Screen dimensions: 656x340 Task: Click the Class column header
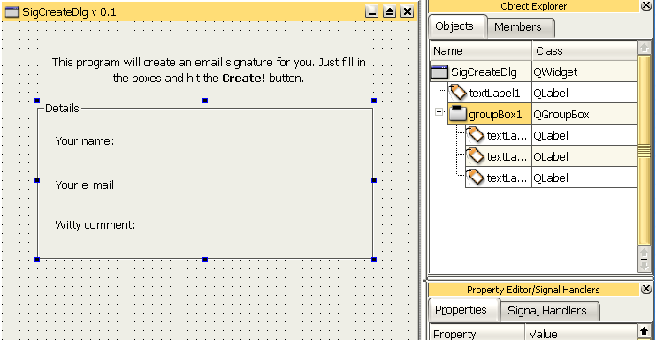(584, 51)
